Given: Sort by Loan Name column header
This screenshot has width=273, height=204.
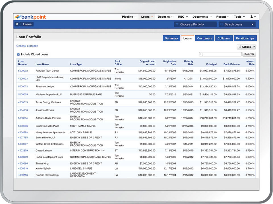Looking at the screenshot, I should [x=42, y=64].
